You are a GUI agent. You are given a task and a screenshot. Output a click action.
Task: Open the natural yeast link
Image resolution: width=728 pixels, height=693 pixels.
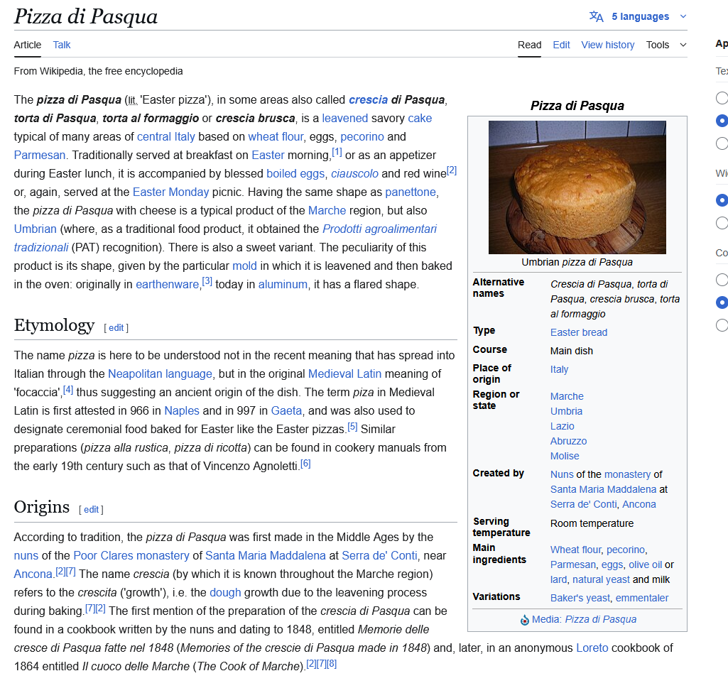601,579
